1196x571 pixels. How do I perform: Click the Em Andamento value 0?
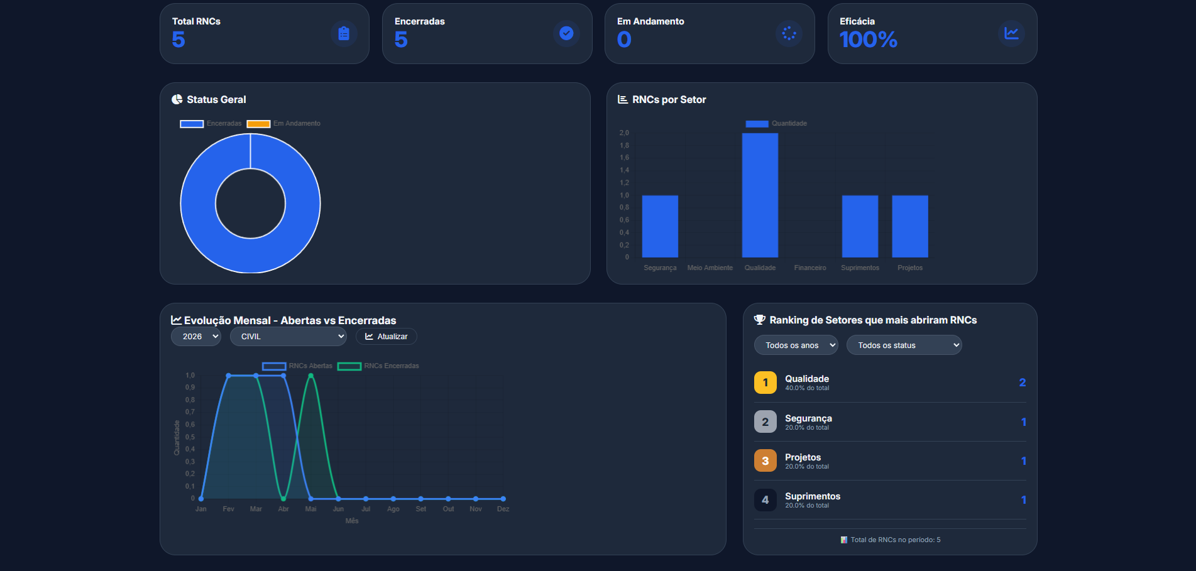[x=624, y=40]
